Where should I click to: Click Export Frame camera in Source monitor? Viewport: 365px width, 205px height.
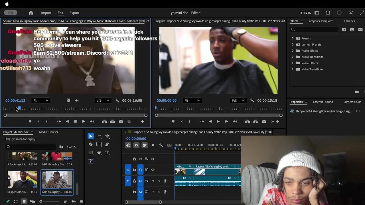(x=121, y=122)
